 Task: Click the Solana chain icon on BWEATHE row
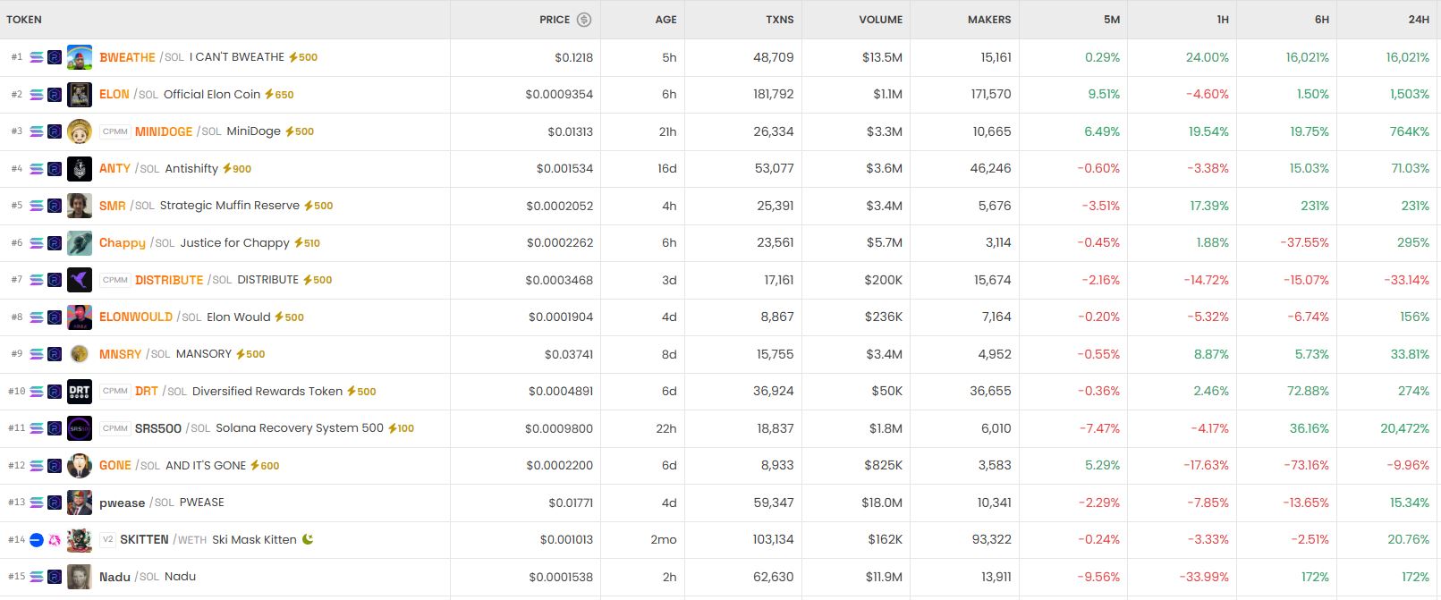tap(37, 57)
